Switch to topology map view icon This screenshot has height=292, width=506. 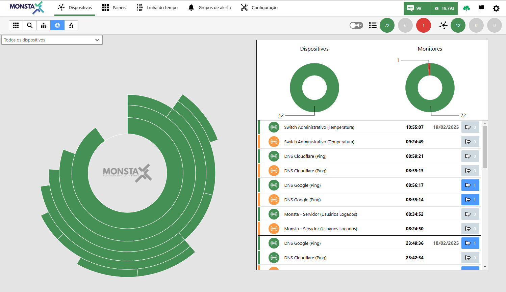71,25
